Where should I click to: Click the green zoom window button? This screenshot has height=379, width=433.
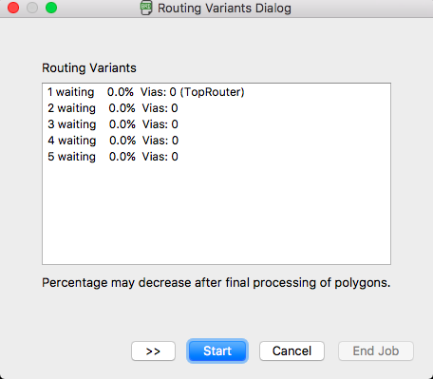coord(51,8)
